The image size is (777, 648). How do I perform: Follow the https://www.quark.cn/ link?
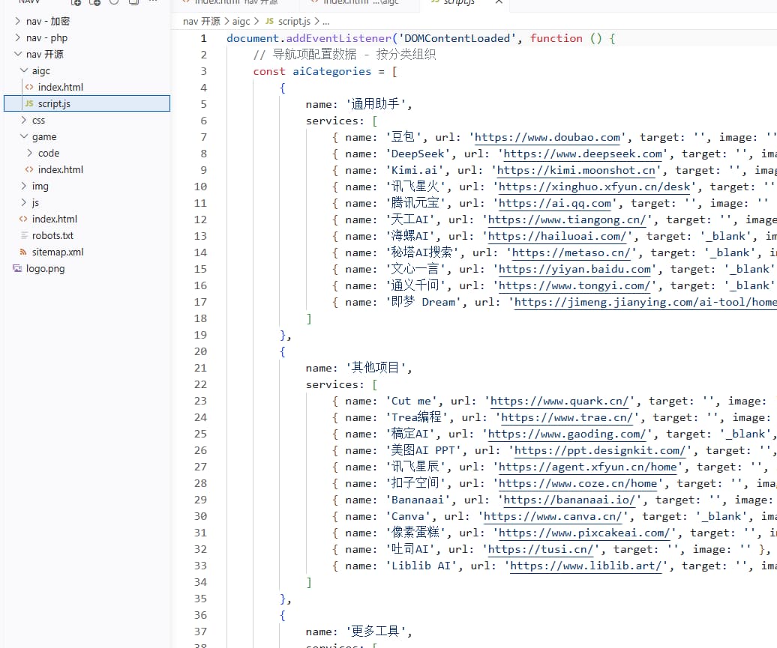point(559,401)
